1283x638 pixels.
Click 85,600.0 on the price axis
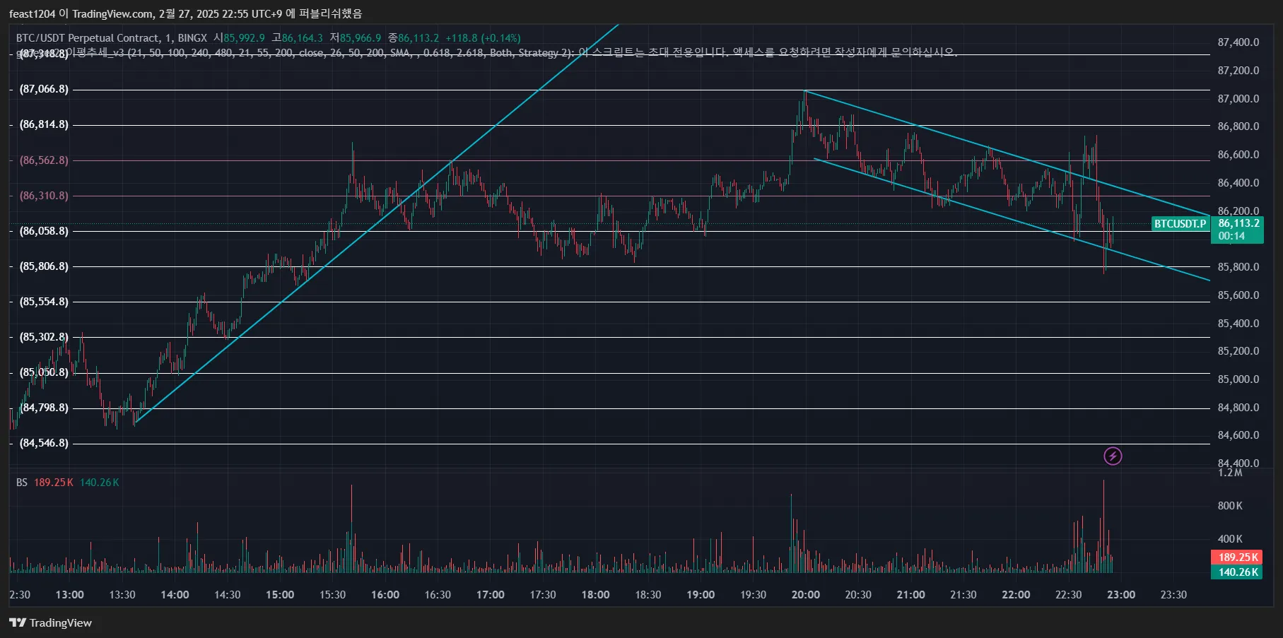point(1238,295)
